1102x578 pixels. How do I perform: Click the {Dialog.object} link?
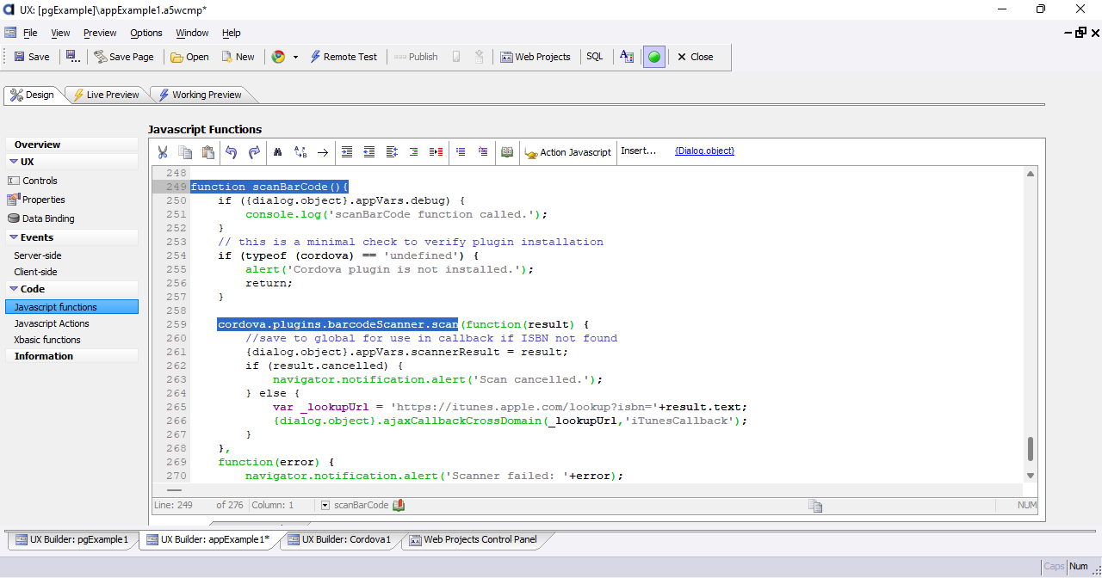click(704, 151)
